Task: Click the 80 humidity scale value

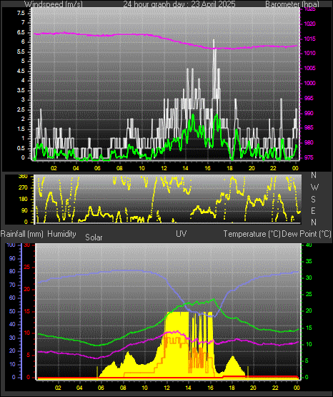Action: click(x=12, y=272)
